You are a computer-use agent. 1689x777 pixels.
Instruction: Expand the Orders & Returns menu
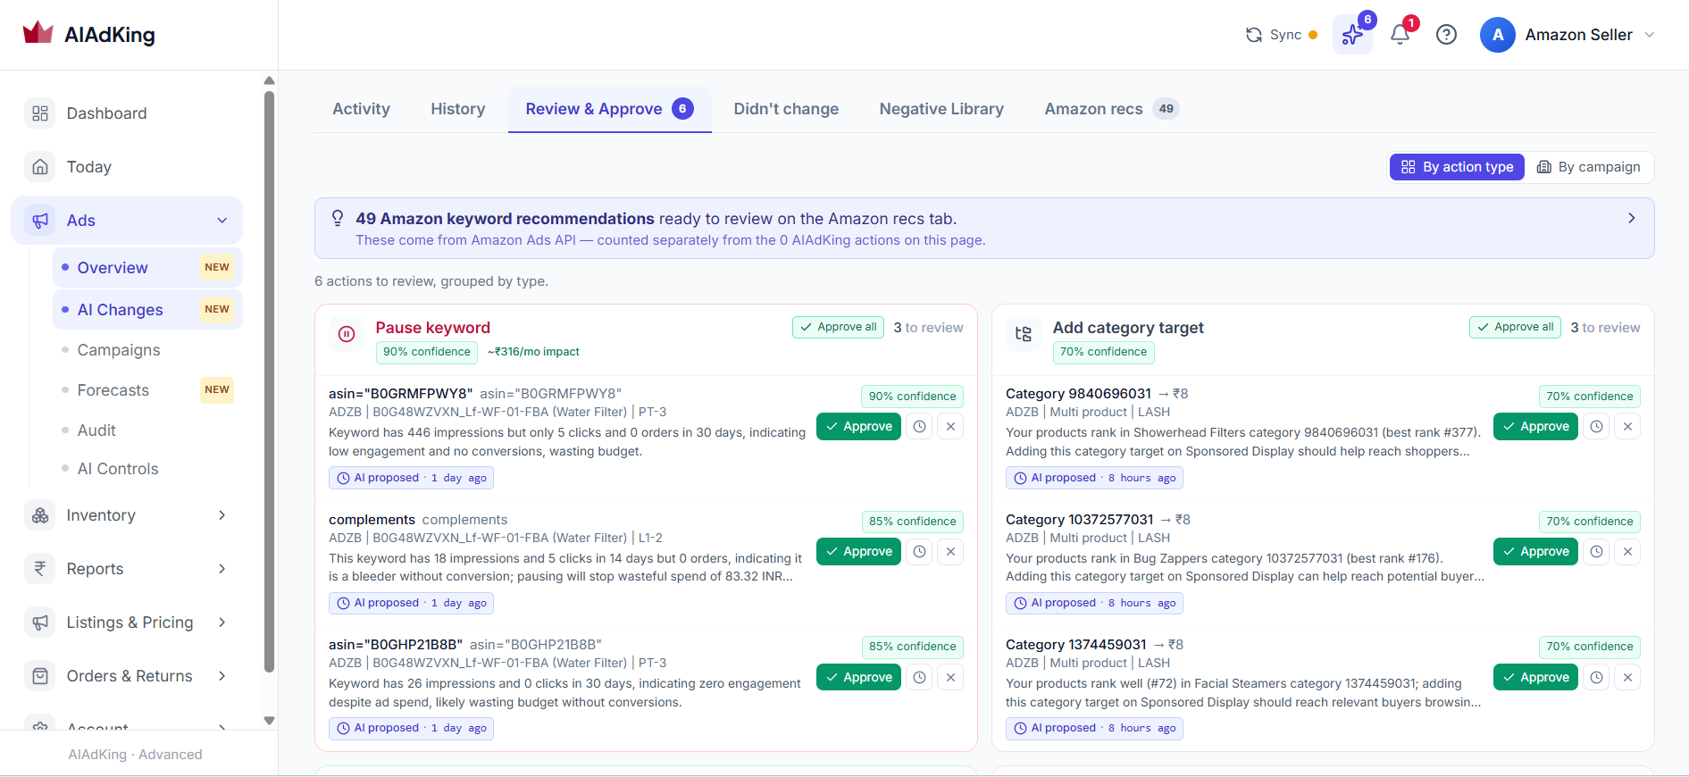tap(222, 676)
